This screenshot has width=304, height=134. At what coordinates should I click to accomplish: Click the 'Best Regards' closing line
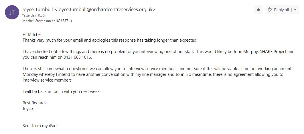coord(34,103)
